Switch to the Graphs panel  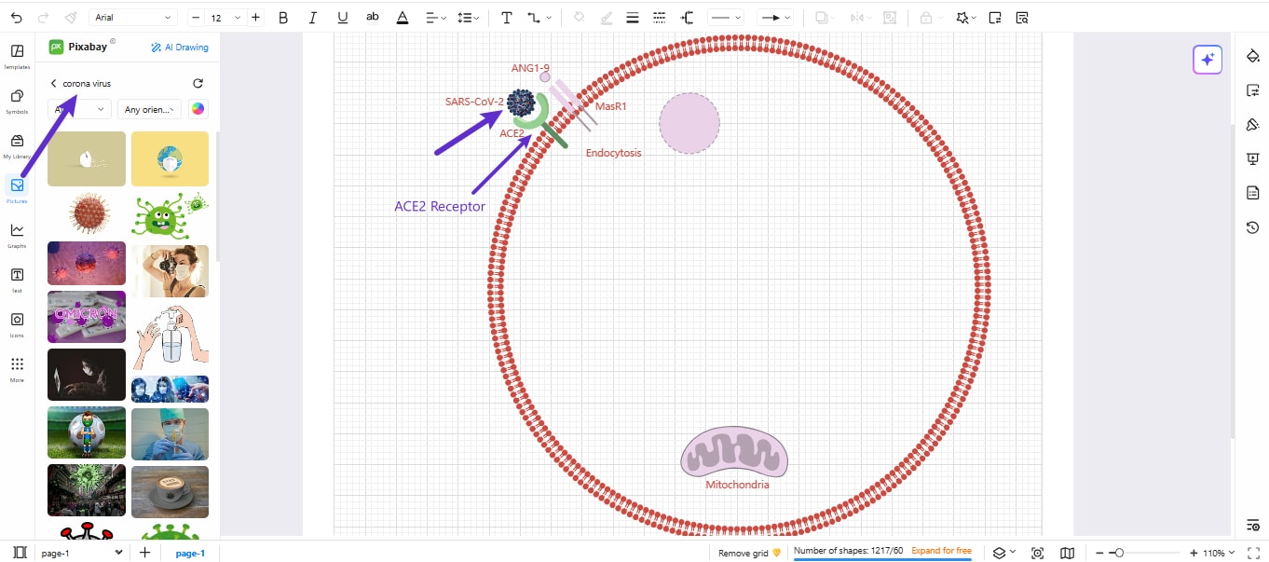point(17,233)
